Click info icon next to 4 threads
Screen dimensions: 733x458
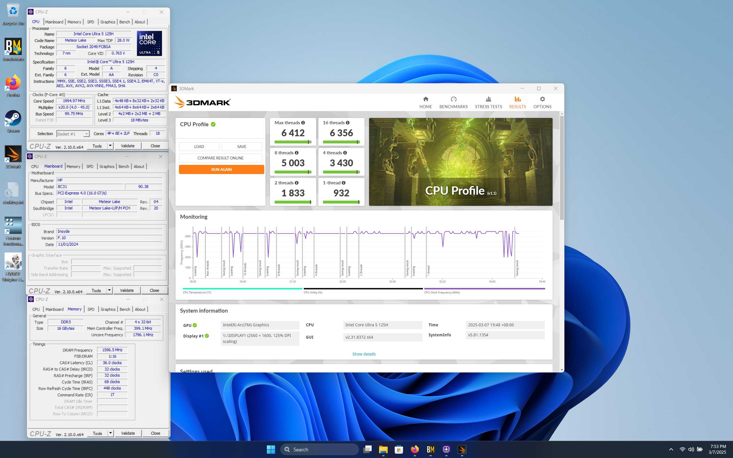345,153
